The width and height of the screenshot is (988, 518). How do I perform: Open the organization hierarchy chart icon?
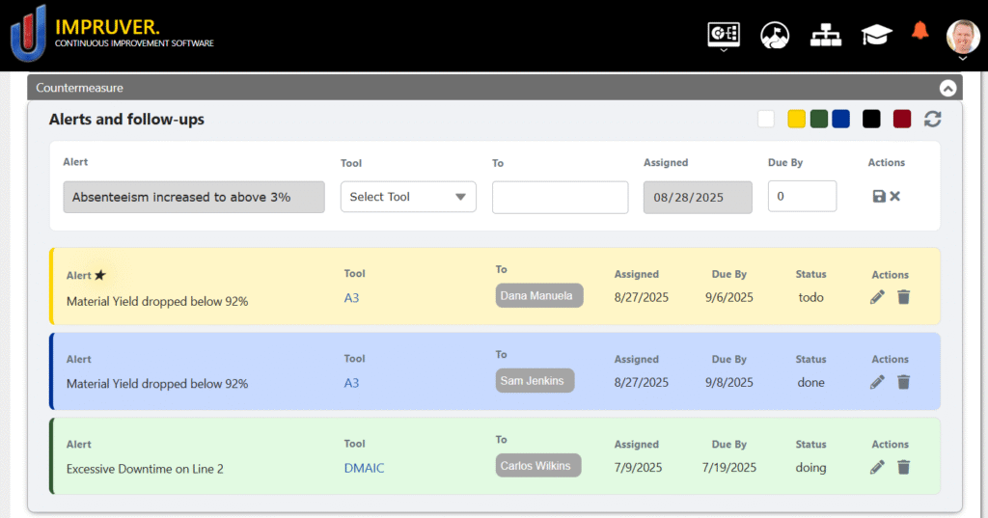pos(826,35)
